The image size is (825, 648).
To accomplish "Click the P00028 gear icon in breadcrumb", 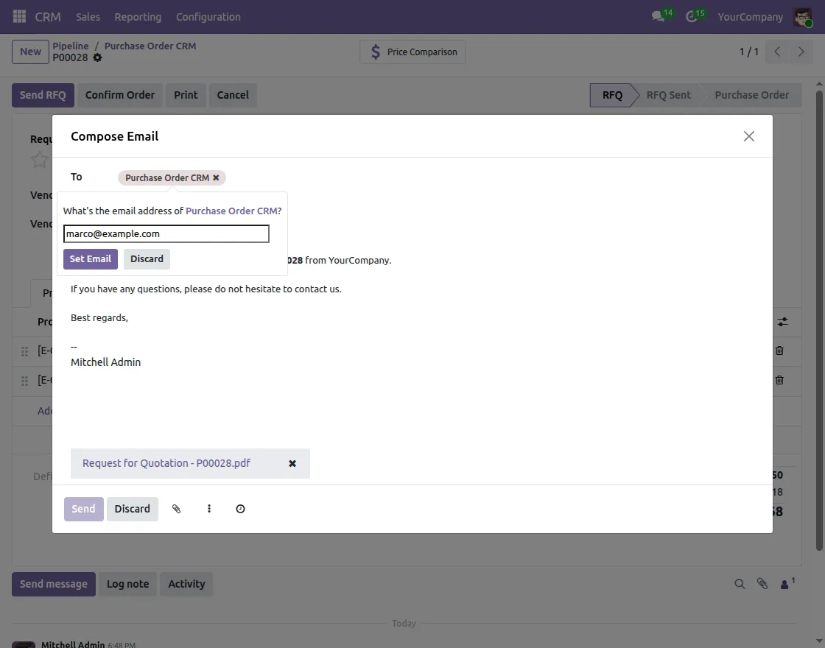I will click(97, 58).
